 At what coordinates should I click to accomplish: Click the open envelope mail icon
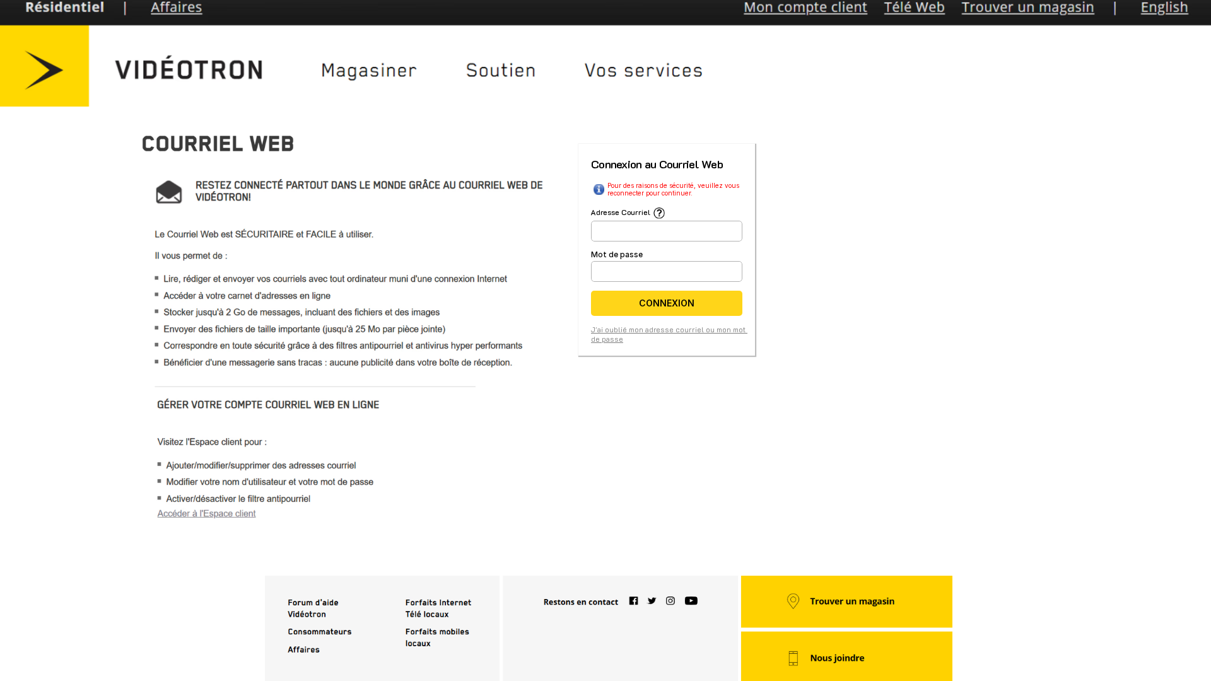tap(169, 192)
